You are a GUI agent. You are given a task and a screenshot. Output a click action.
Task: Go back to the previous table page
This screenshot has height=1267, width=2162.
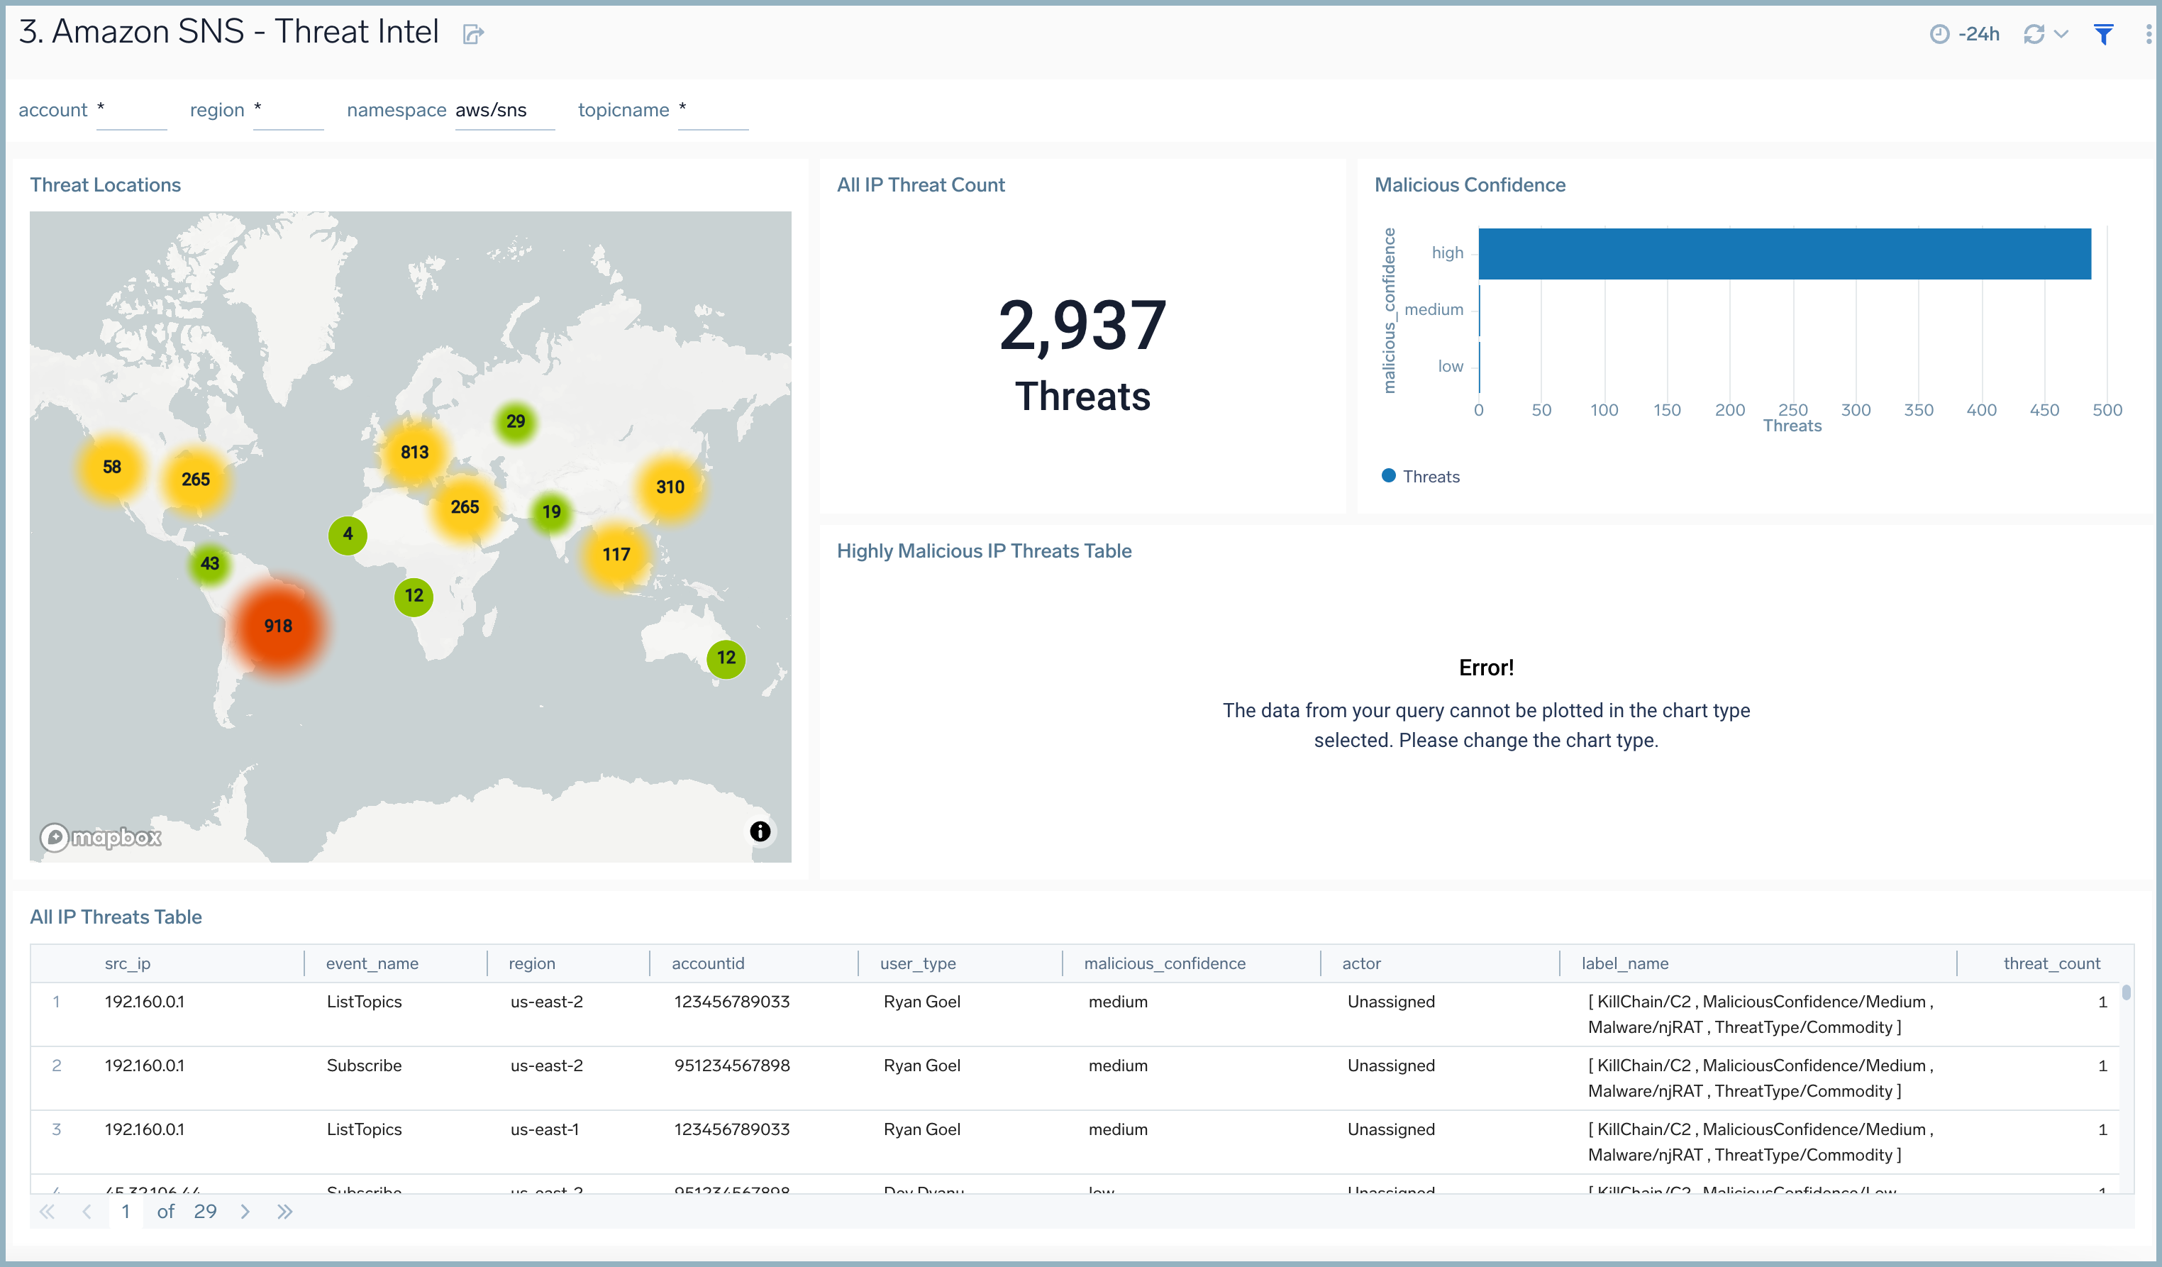pos(87,1211)
